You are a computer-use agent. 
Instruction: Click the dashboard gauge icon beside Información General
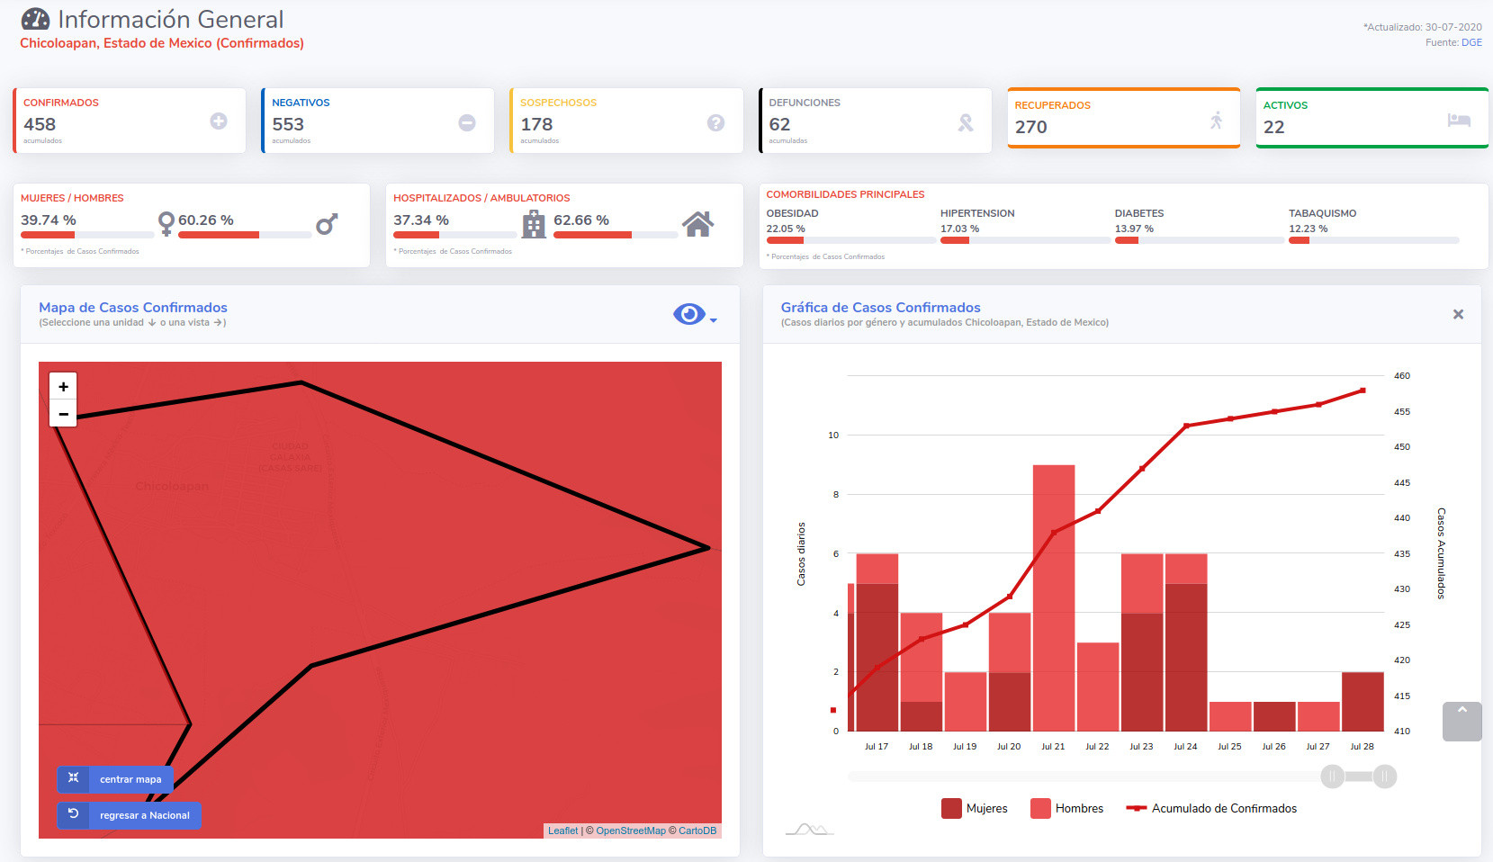[35, 19]
